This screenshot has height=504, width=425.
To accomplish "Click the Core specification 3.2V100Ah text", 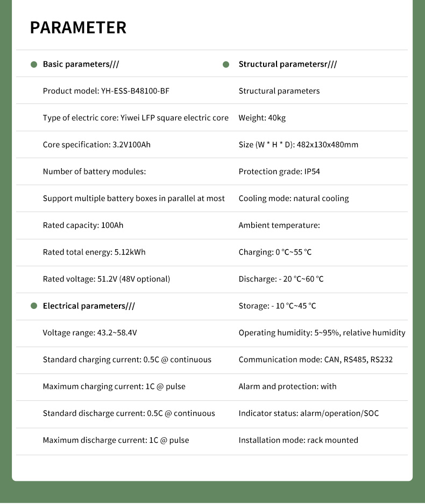I will click(97, 145).
